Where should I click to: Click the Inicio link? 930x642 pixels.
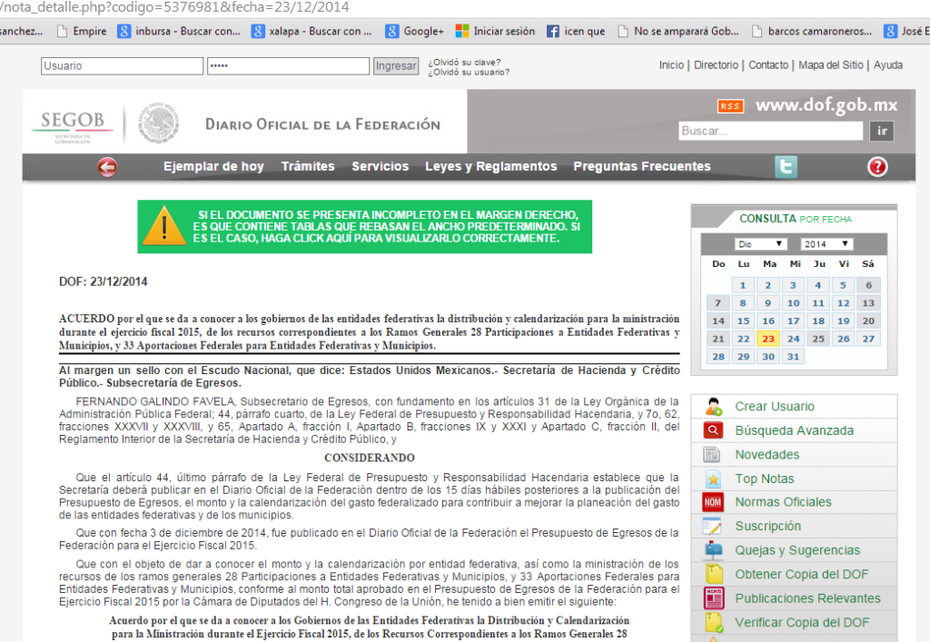(671, 65)
